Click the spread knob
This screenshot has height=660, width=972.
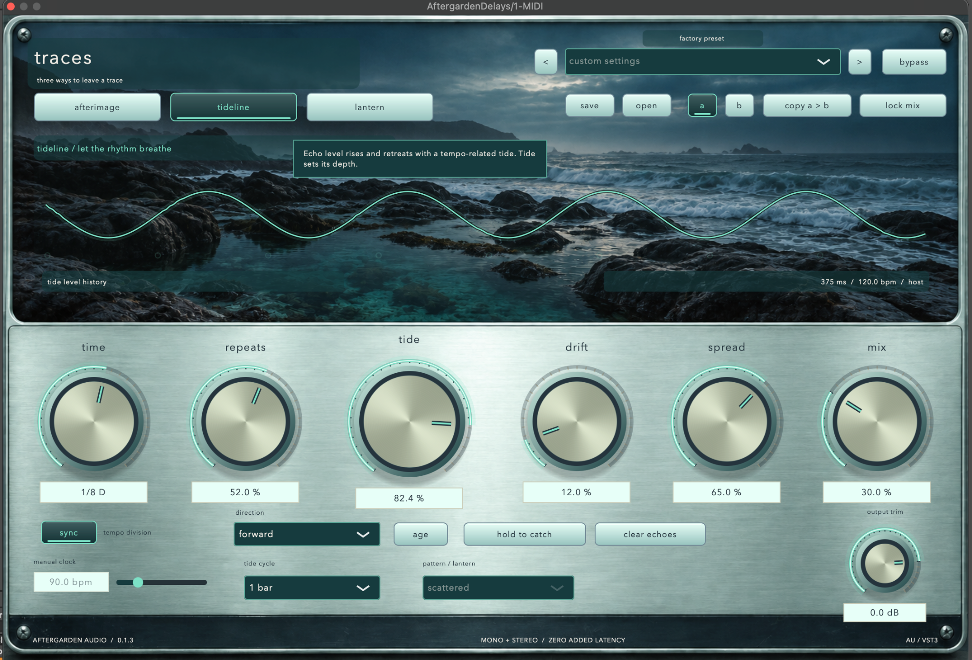click(x=727, y=421)
